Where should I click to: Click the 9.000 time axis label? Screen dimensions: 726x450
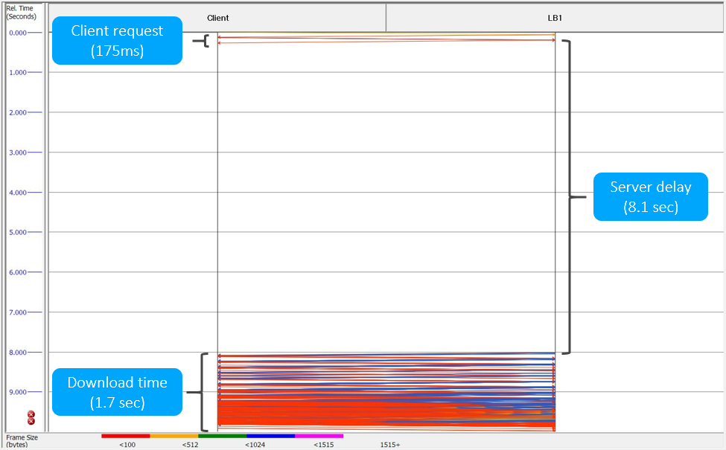point(18,392)
